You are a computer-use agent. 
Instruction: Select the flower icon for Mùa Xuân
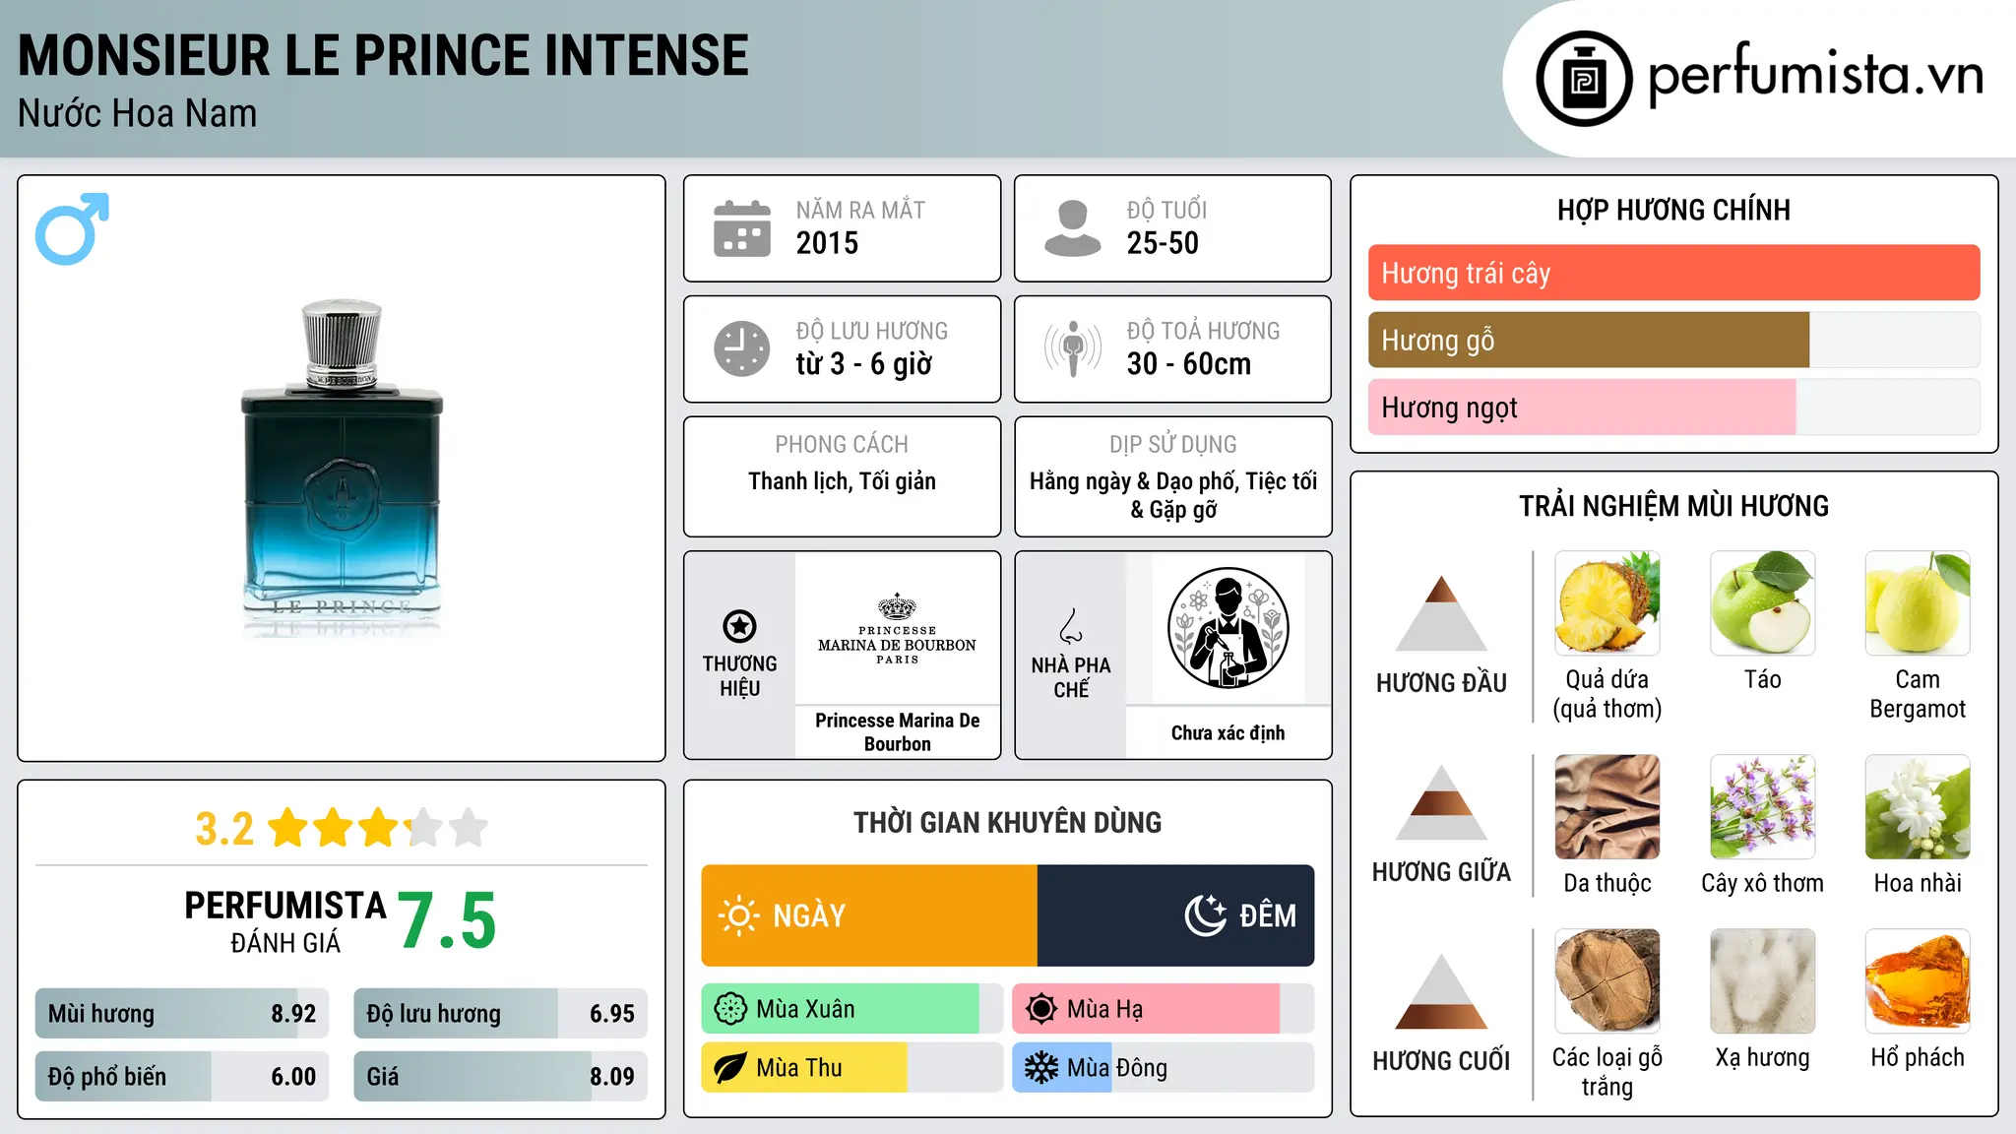pyautogui.click(x=730, y=1009)
